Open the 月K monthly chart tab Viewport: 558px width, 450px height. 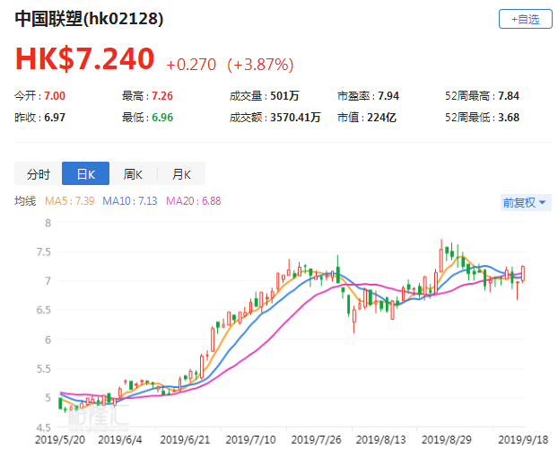pos(181,173)
